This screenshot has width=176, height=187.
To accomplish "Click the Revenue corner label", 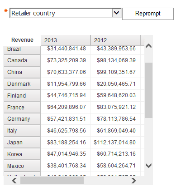I will [22, 40].
